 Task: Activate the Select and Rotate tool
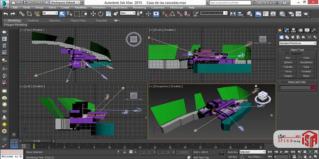click(101, 14)
